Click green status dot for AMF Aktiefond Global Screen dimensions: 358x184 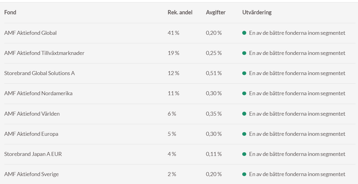coord(244,33)
